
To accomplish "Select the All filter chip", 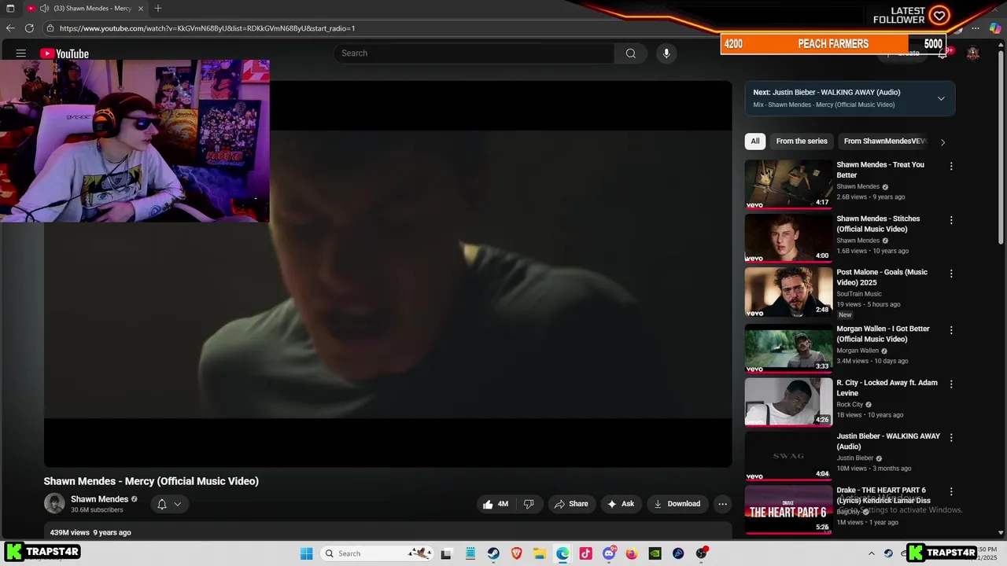I will click(x=755, y=141).
